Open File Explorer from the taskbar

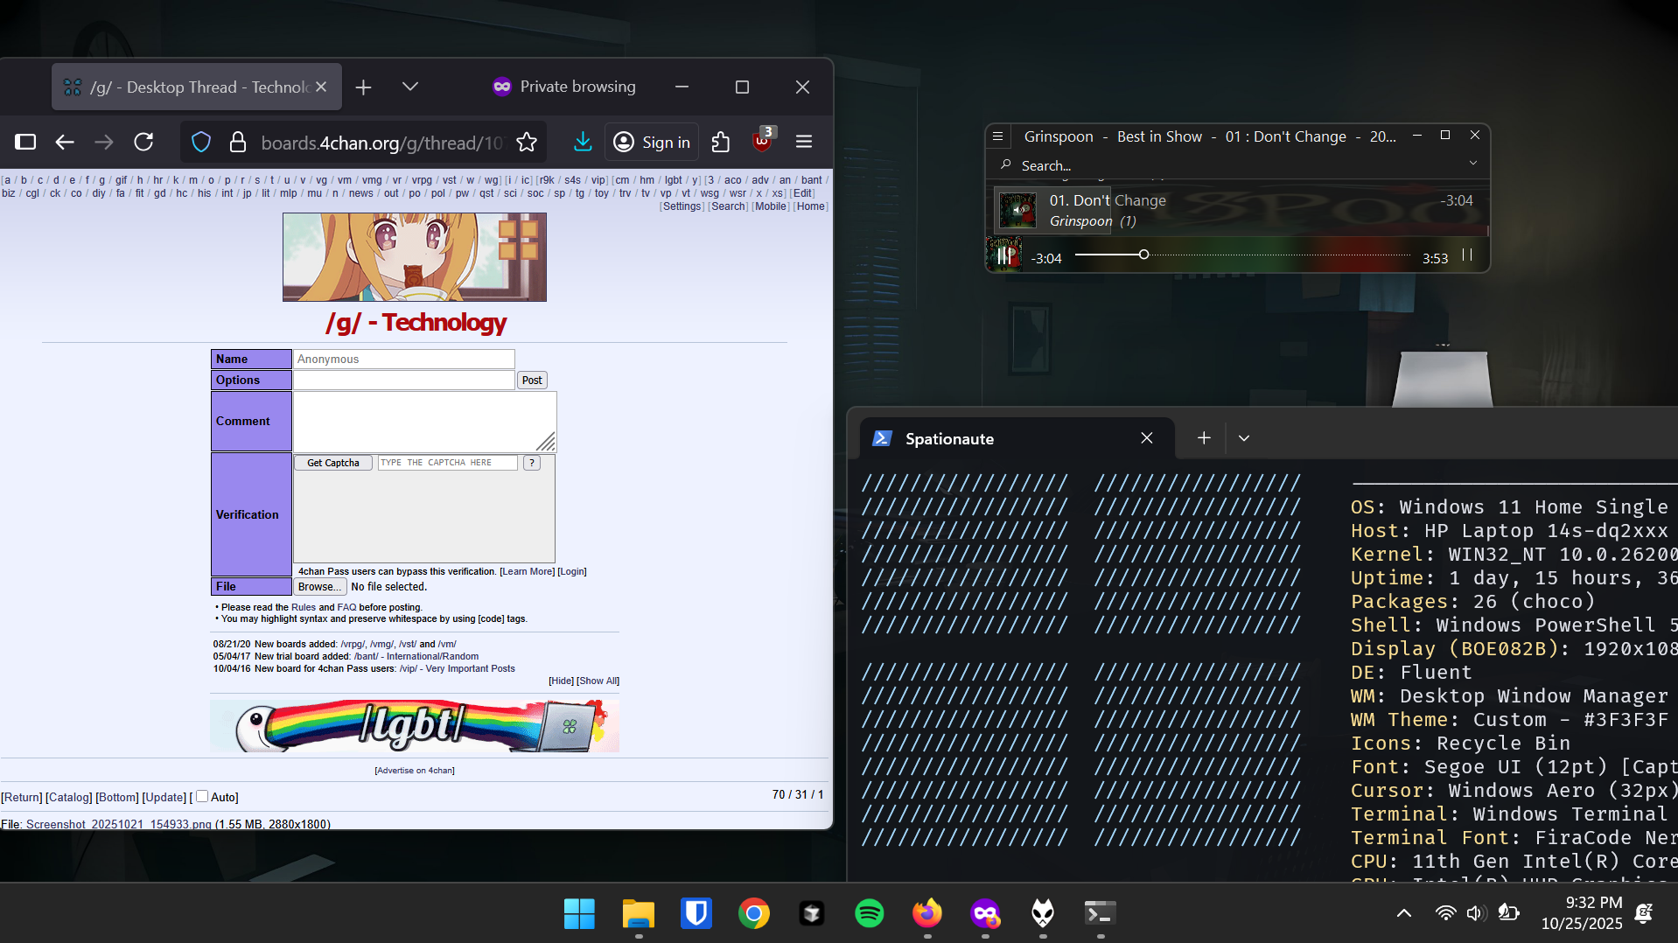639,914
